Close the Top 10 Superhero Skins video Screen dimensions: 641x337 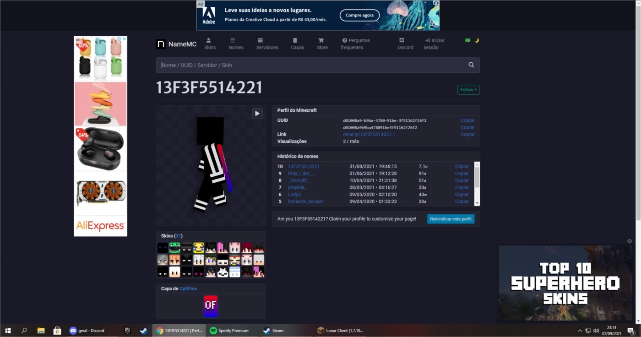click(x=630, y=241)
